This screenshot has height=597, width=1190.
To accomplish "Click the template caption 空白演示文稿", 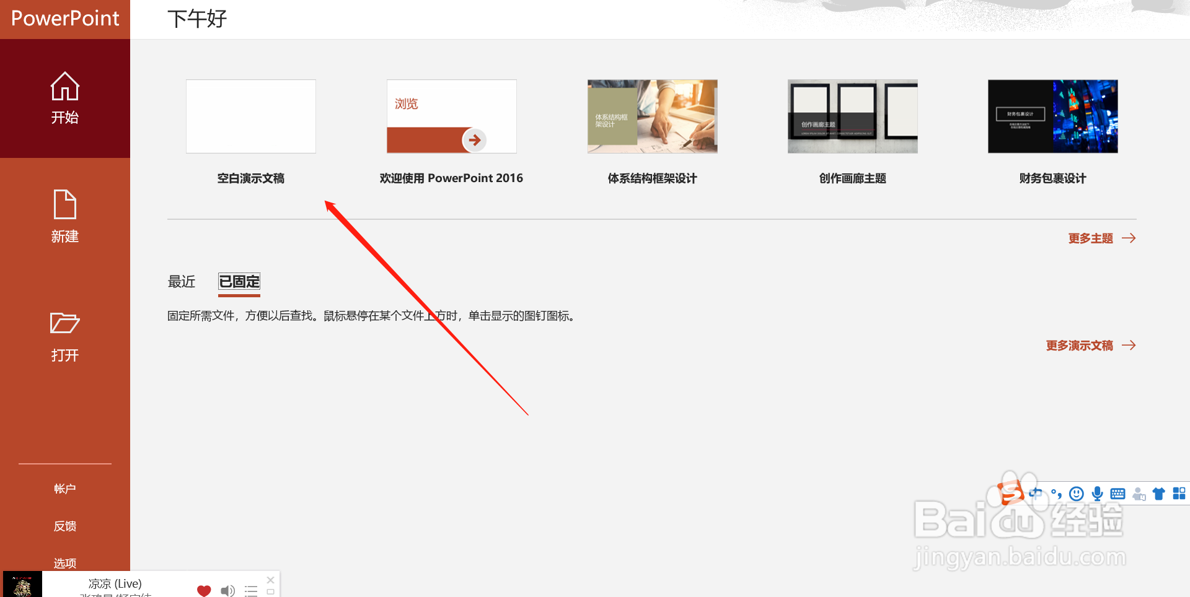I will click(x=251, y=178).
